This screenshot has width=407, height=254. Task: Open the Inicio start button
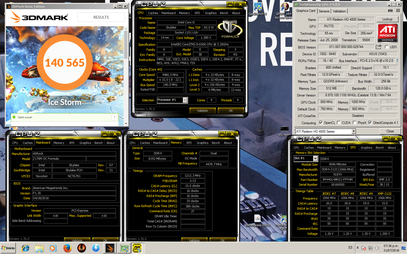8,248
